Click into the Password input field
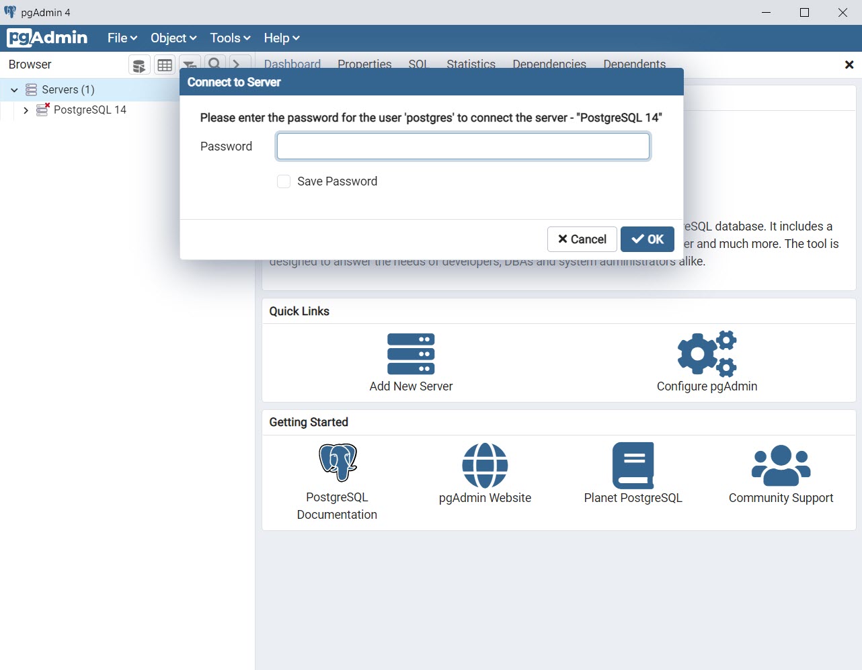 coord(463,146)
